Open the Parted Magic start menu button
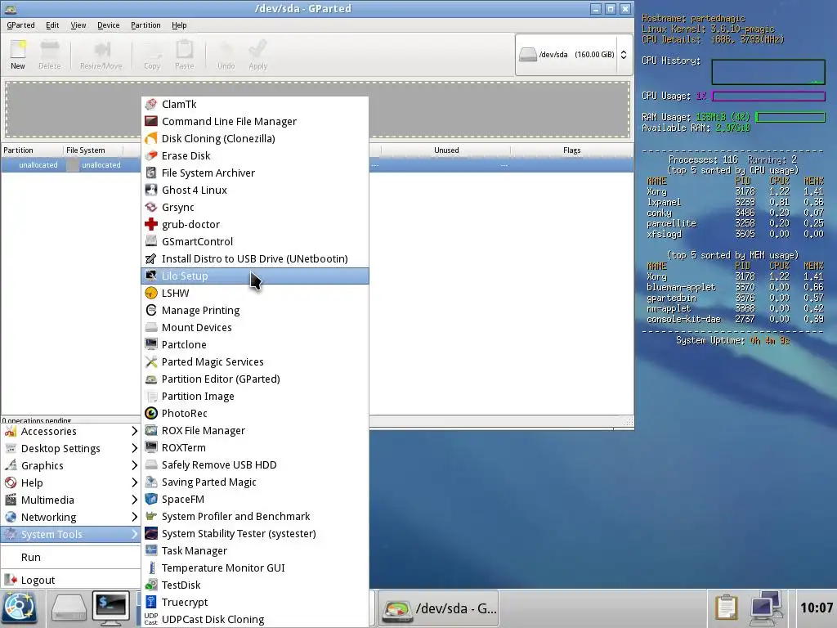837x628 pixels. [20, 608]
